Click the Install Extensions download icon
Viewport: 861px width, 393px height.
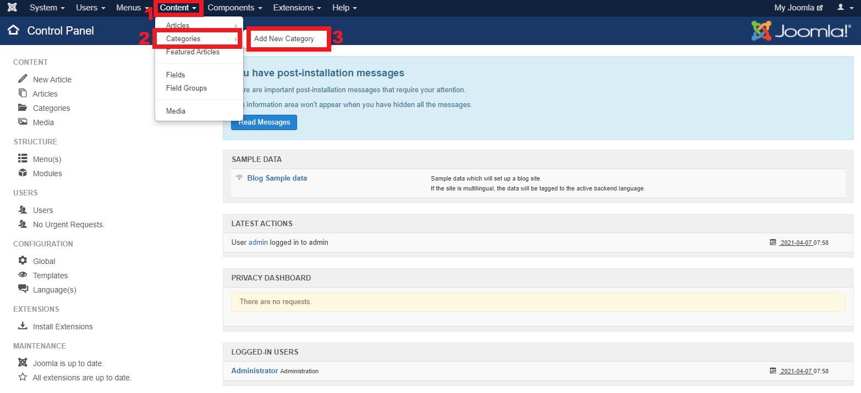click(21, 326)
